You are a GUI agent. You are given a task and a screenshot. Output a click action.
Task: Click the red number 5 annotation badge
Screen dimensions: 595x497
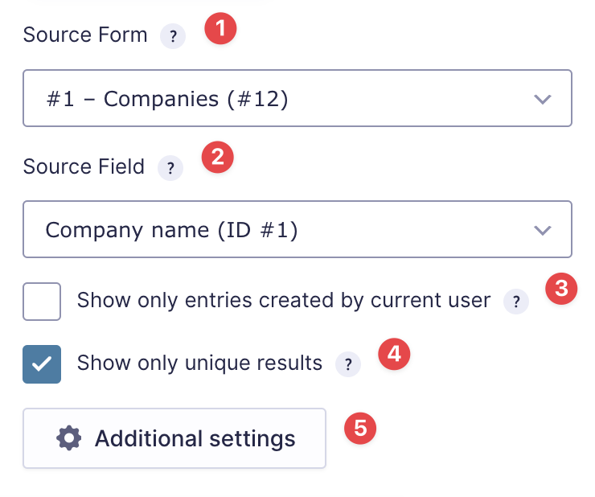coord(360,427)
